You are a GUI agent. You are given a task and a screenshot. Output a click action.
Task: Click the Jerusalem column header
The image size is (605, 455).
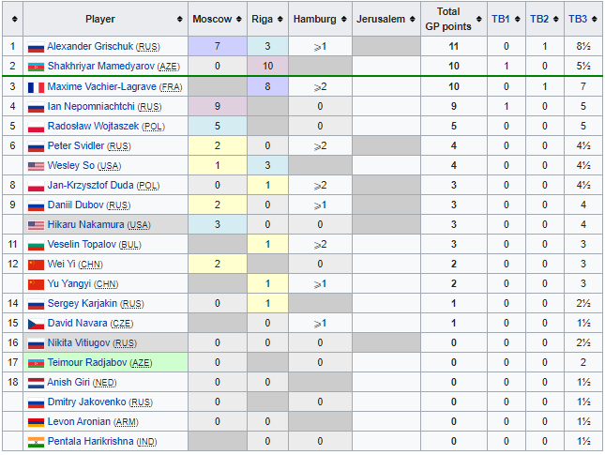pos(381,19)
